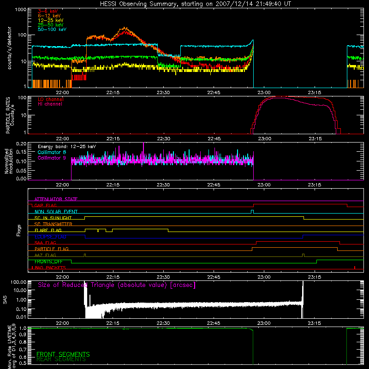Click the short pulse on the NON_SOLAR_EVENT line

(252, 212)
